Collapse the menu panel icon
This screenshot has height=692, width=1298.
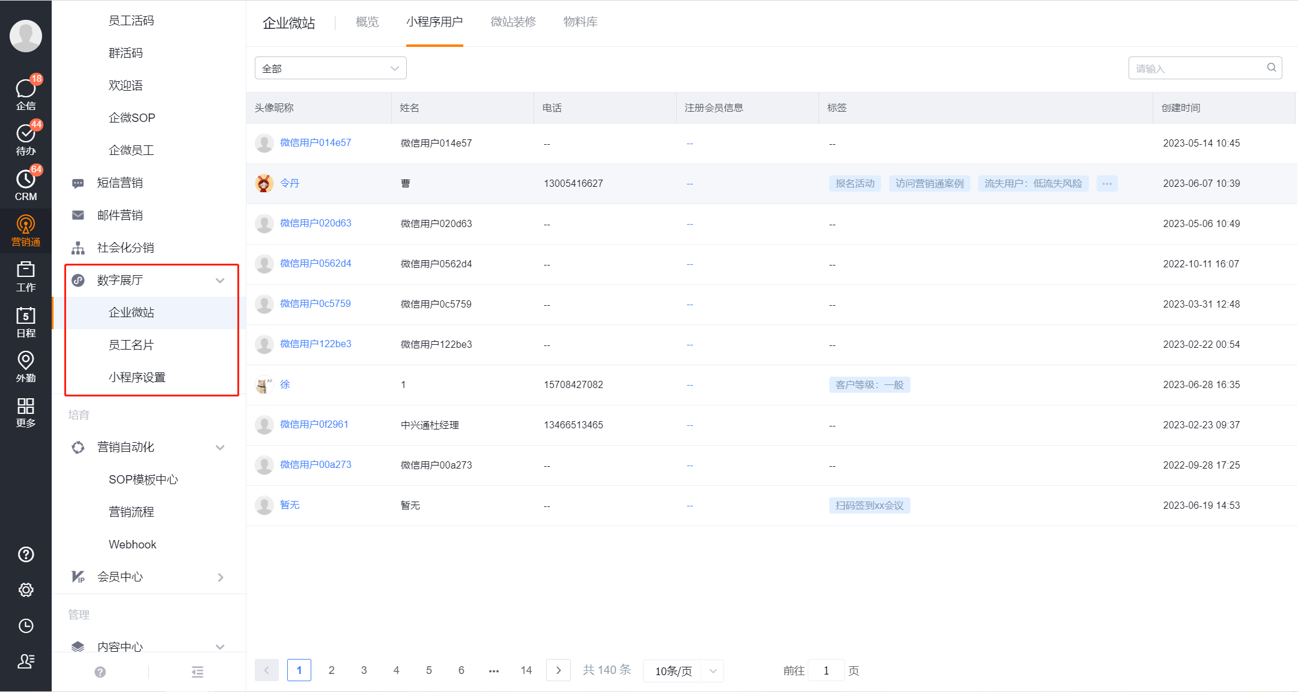pyautogui.click(x=197, y=672)
